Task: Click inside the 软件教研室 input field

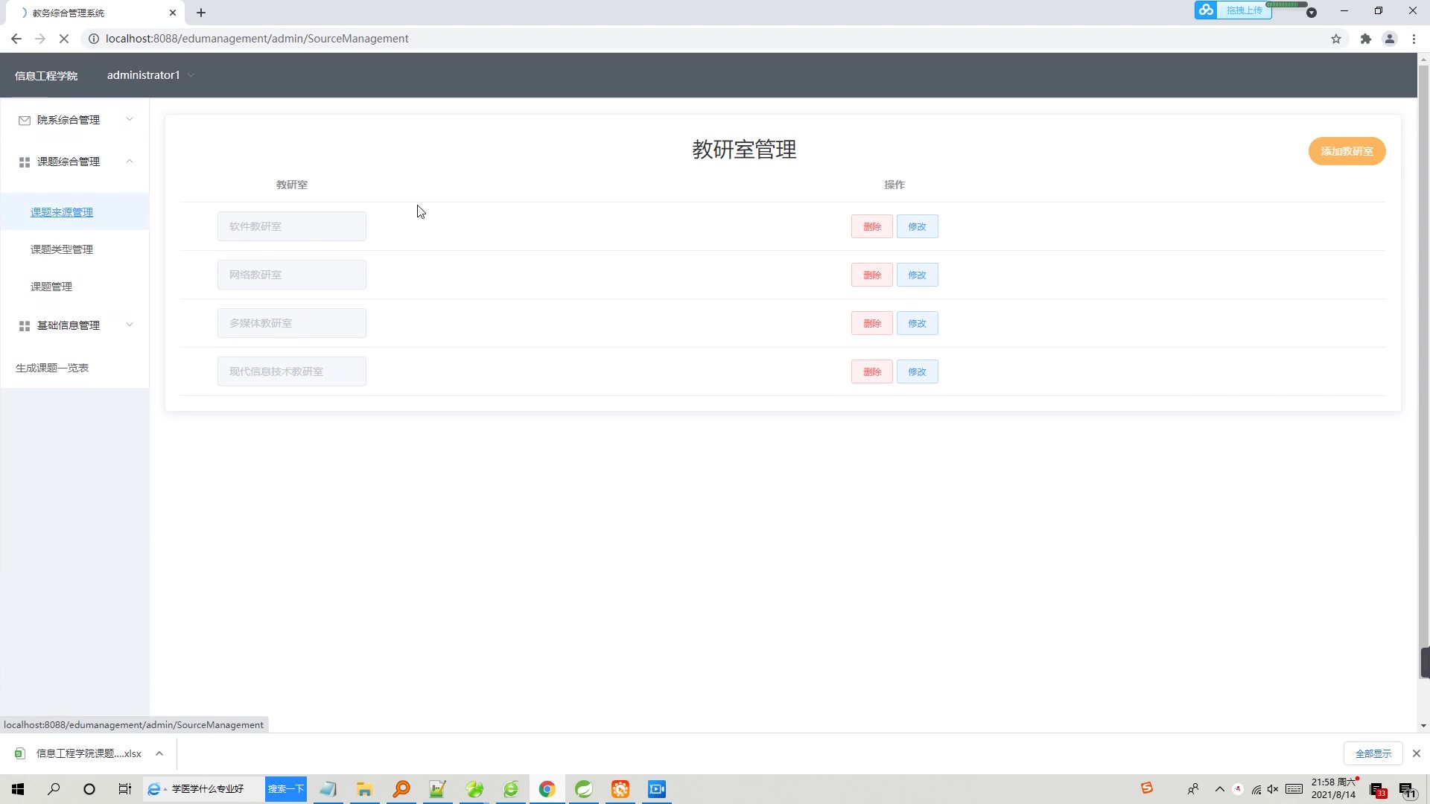Action: pyautogui.click(x=291, y=226)
